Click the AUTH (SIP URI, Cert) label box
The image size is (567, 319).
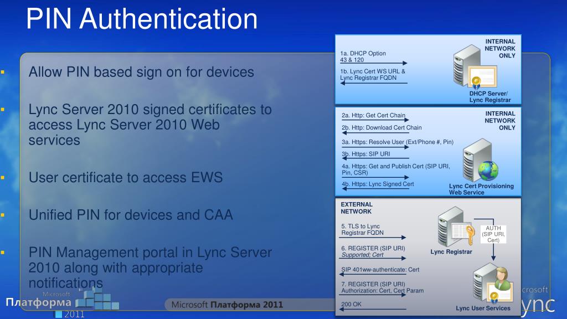tap(493, 234)
